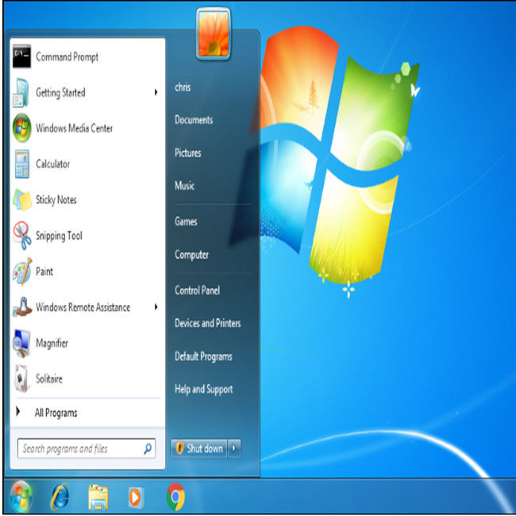Open Sticky Notes

point(56,200)
